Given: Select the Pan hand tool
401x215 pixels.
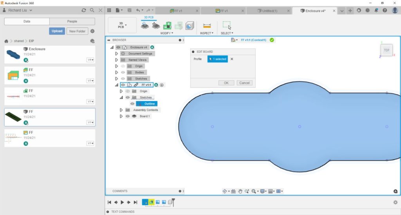Looking at the screenshot, I should [x=240, y=191].
